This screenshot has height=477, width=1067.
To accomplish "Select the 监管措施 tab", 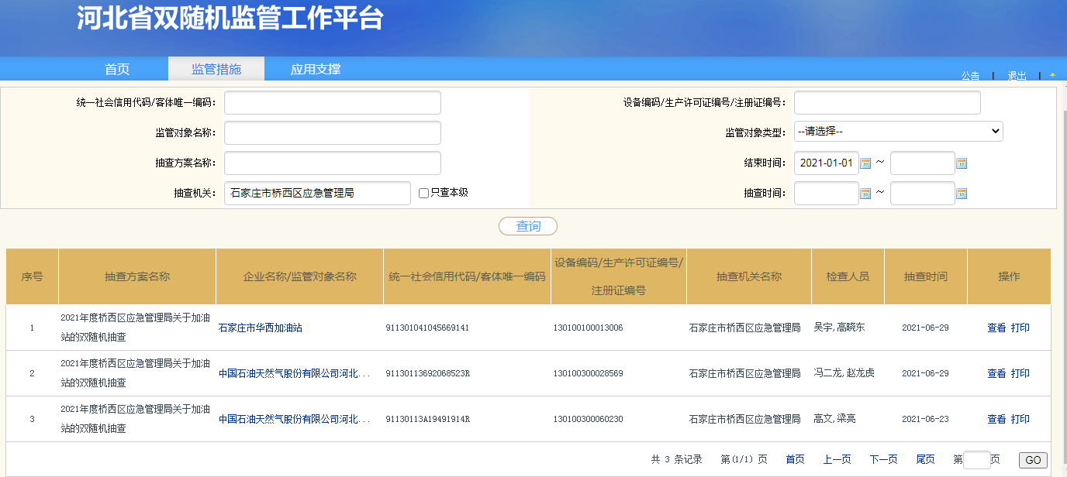I will click(x=216, y=69).
